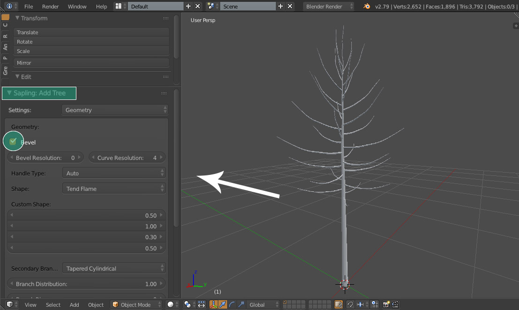Click the Scale button in Transform panel
This screenshot has width=519, height=310.
pos(91,51)
